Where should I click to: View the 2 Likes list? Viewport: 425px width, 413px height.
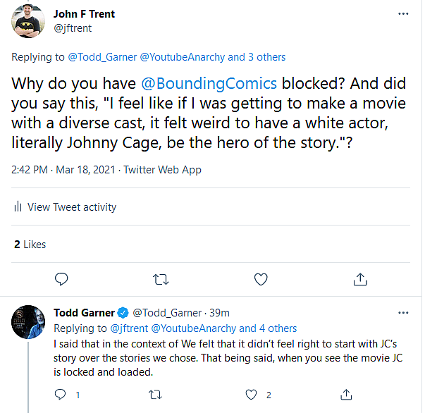point(30,245)
